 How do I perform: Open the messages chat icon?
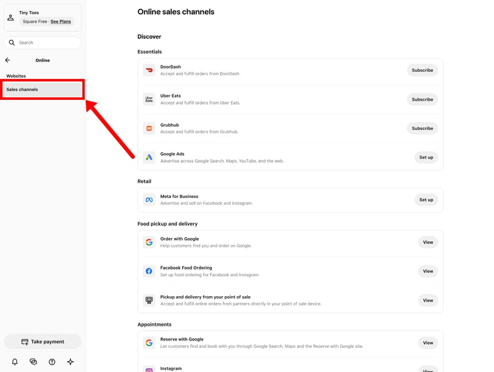[33, 362]
